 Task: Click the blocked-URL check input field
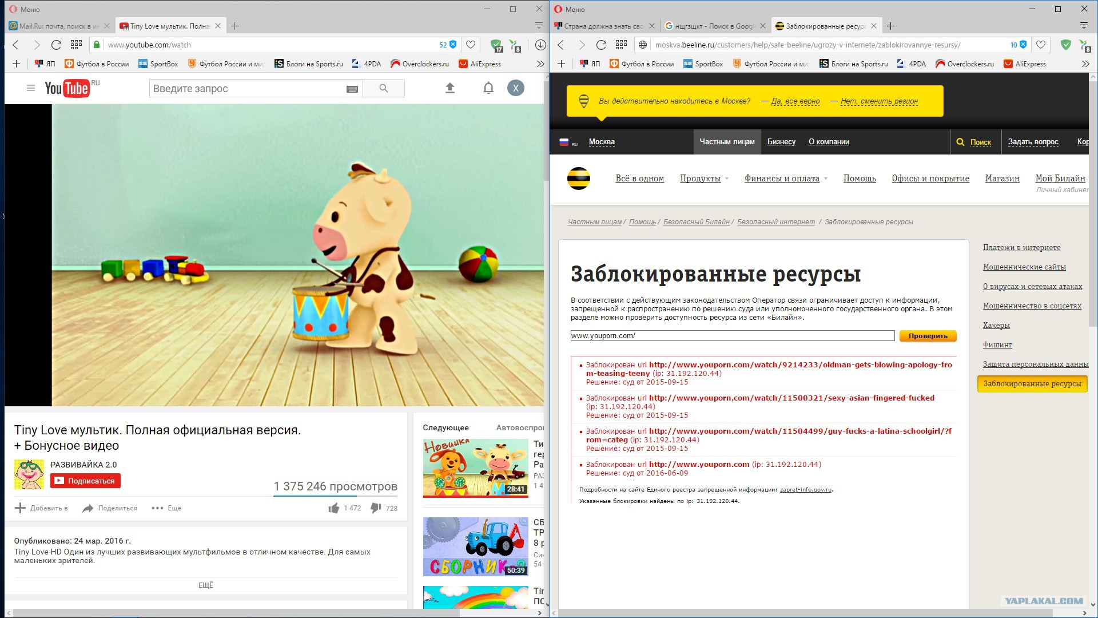[x=733, y=336]
